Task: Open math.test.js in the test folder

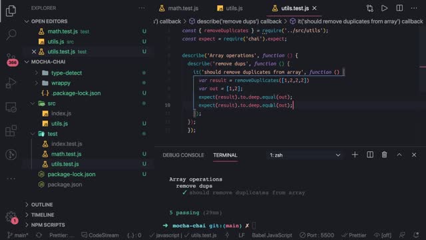Action: (x=67, y=154)
